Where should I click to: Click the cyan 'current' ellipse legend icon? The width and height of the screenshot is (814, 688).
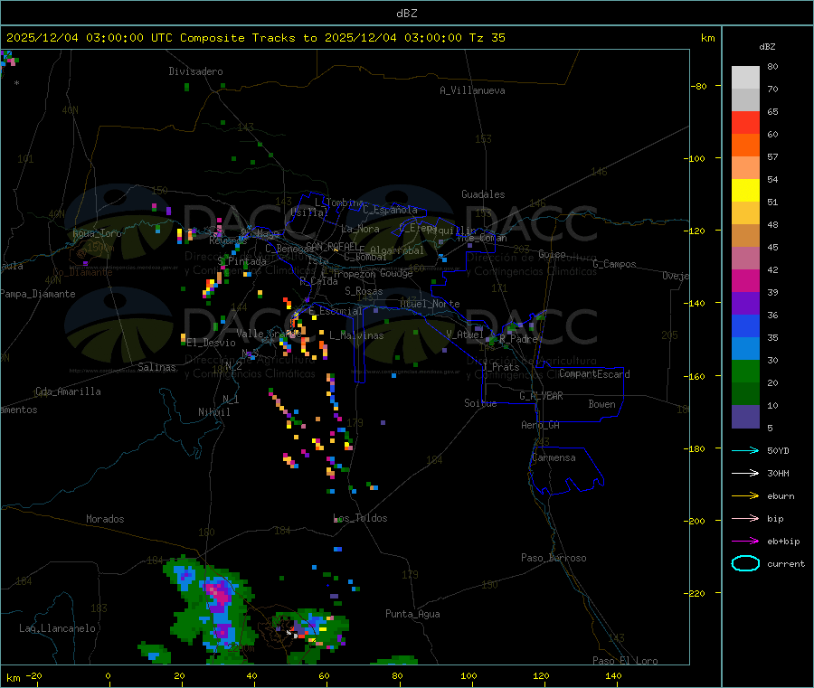745,563
